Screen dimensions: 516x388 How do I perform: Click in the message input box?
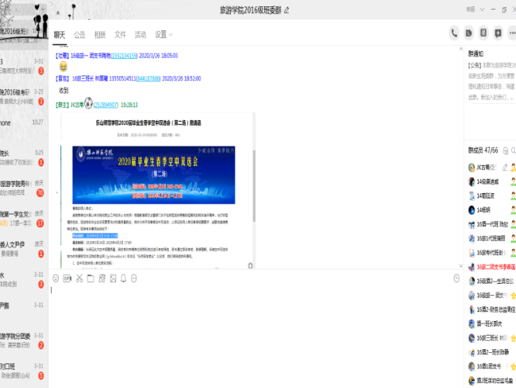click(x=254, y=334)
